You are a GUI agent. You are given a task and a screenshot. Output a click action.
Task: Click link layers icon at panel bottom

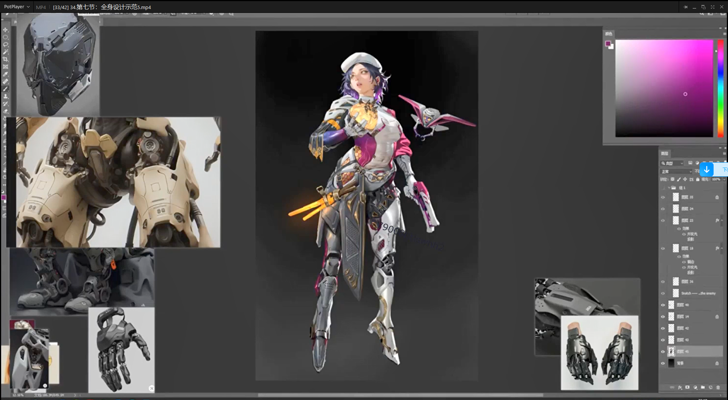click(x=672, y=387)
